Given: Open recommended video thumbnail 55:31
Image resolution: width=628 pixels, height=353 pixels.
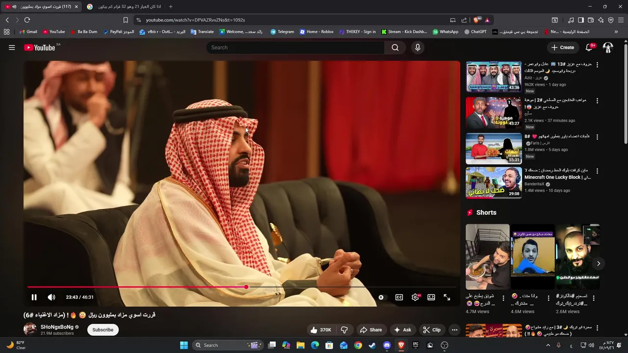Looking at the screenshot, I should click(x=494, y=148).
